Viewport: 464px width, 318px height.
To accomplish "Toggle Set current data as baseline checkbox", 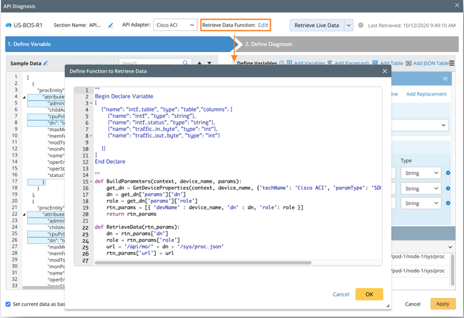I will [x=8, y=304].
